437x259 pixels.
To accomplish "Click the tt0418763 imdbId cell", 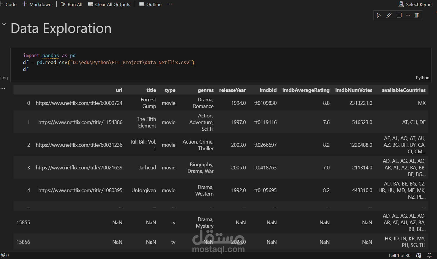I will [x=265, y=168].
